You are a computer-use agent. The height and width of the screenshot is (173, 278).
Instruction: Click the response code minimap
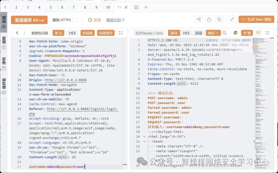pyautogui.click(x=260, y=103)
